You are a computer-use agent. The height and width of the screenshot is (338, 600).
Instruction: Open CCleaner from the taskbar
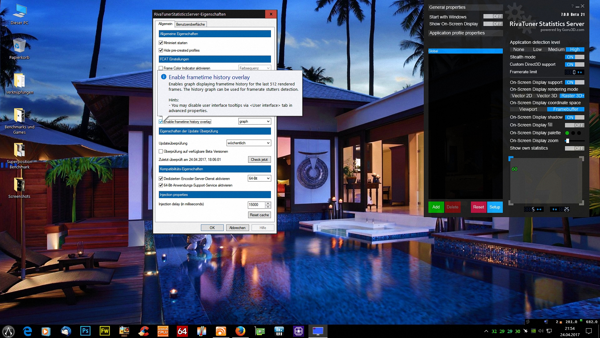point(143,331)
